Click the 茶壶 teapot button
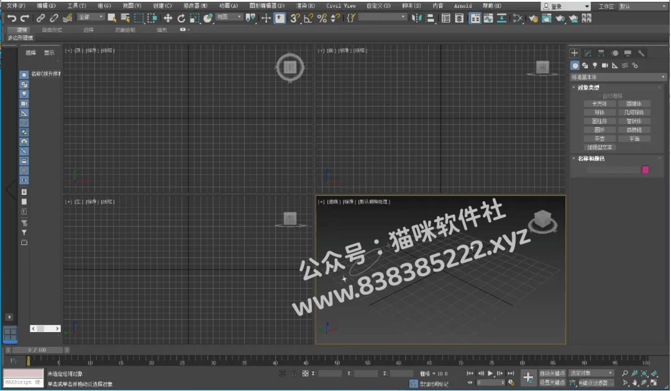The width and height of the screenshot is (671, 391). point(600,138)
